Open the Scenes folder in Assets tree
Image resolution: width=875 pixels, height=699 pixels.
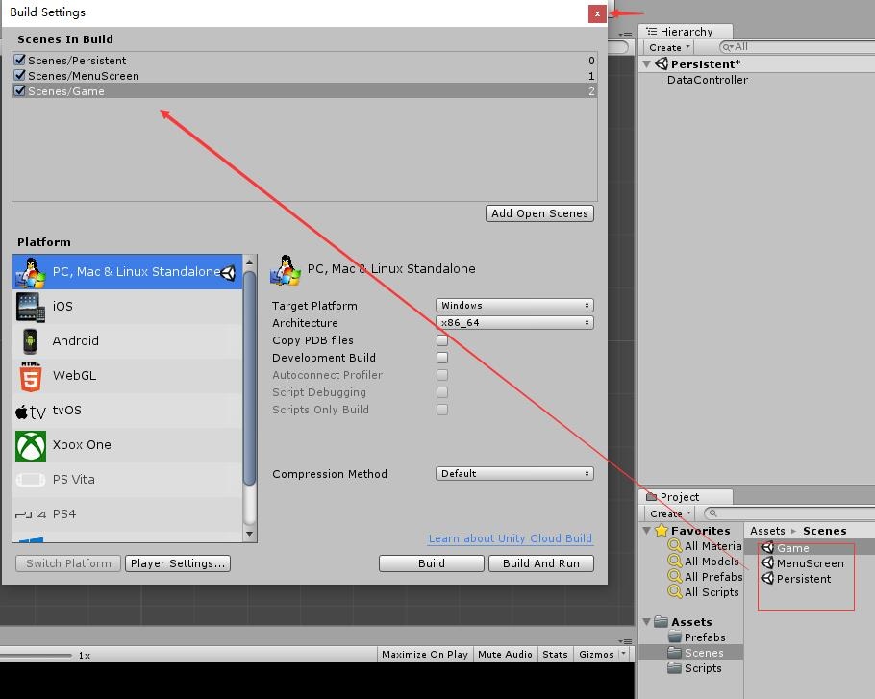(x=695, y=653)
